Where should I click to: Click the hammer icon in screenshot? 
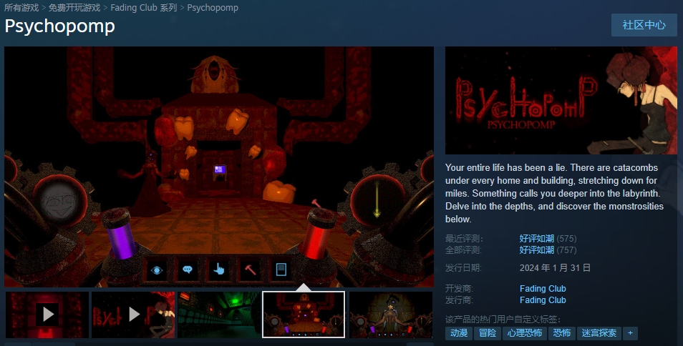250,270
